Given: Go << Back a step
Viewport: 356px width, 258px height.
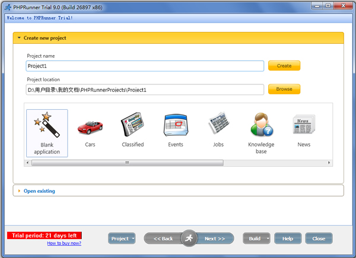Looking at the screenshot, I should 163,238.
